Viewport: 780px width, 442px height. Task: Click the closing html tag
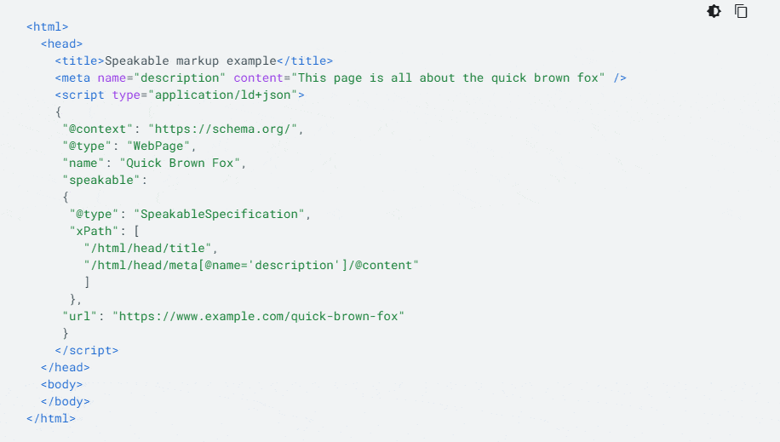[51, 418]
